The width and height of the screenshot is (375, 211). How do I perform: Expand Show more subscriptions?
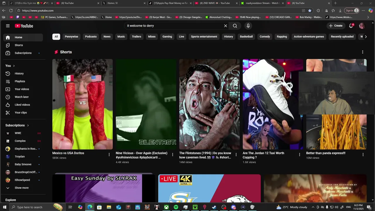[23, 188]
